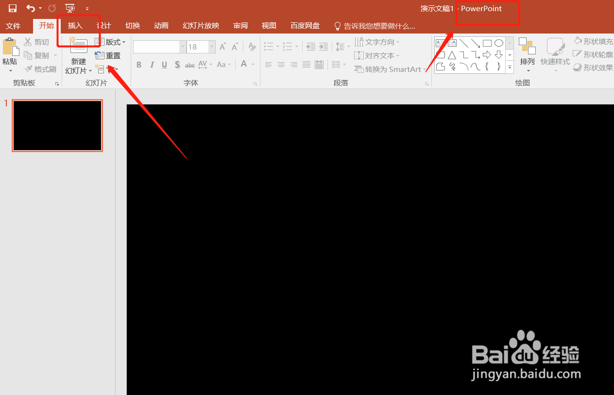Click the 重置 reset button
Screen dimensions: 614x395
108,56
